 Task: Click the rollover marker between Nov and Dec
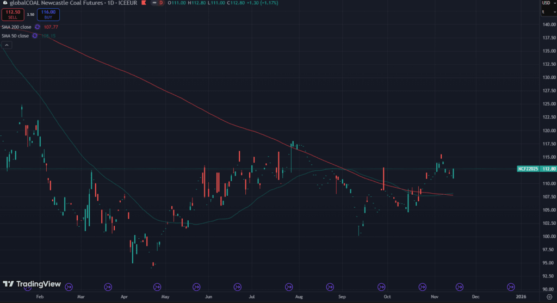pos(459,287)
